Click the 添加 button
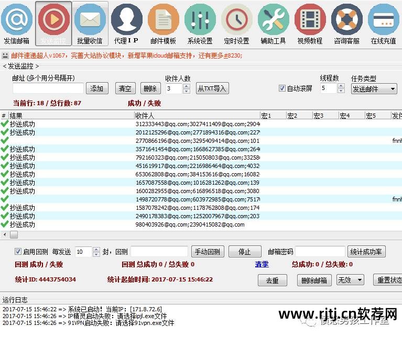Image resolution: width=402 pixels, height=338 pixels. pyautogui.click(x=97, y=88)
